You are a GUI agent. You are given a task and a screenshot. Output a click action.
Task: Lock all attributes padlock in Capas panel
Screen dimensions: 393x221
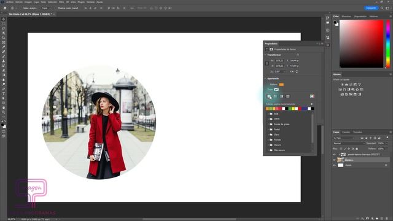click(x=357, y=149)
